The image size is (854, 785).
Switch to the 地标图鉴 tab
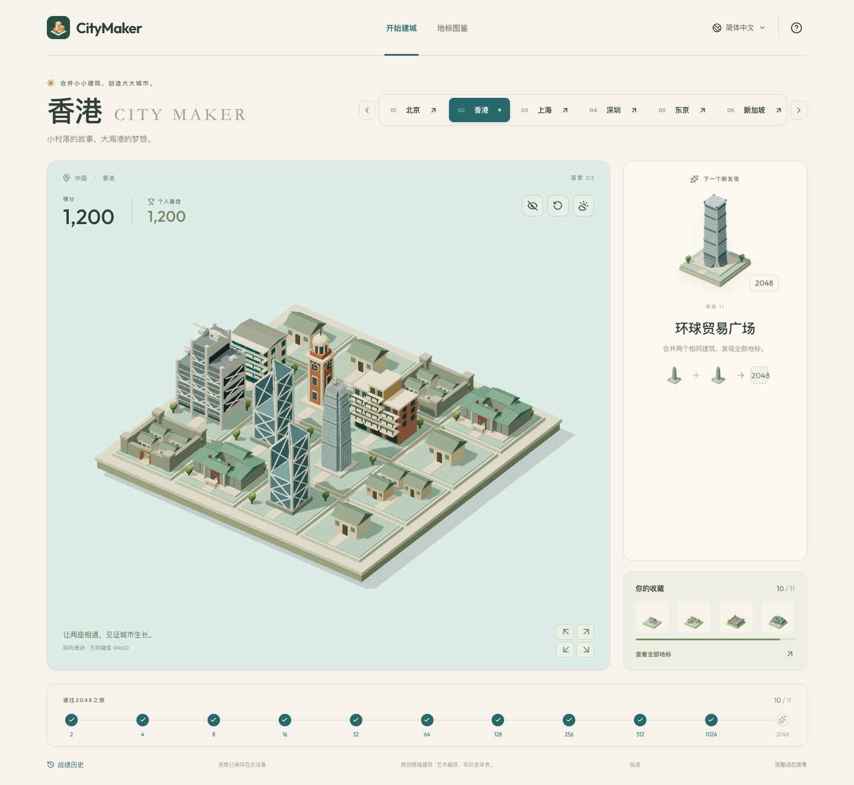453,28
